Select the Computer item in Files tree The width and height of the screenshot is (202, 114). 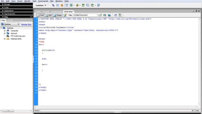click(x=14, y=31)
